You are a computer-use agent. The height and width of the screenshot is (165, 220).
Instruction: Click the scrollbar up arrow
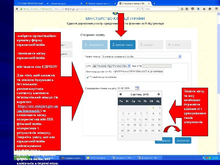click(x=218, y=14)
